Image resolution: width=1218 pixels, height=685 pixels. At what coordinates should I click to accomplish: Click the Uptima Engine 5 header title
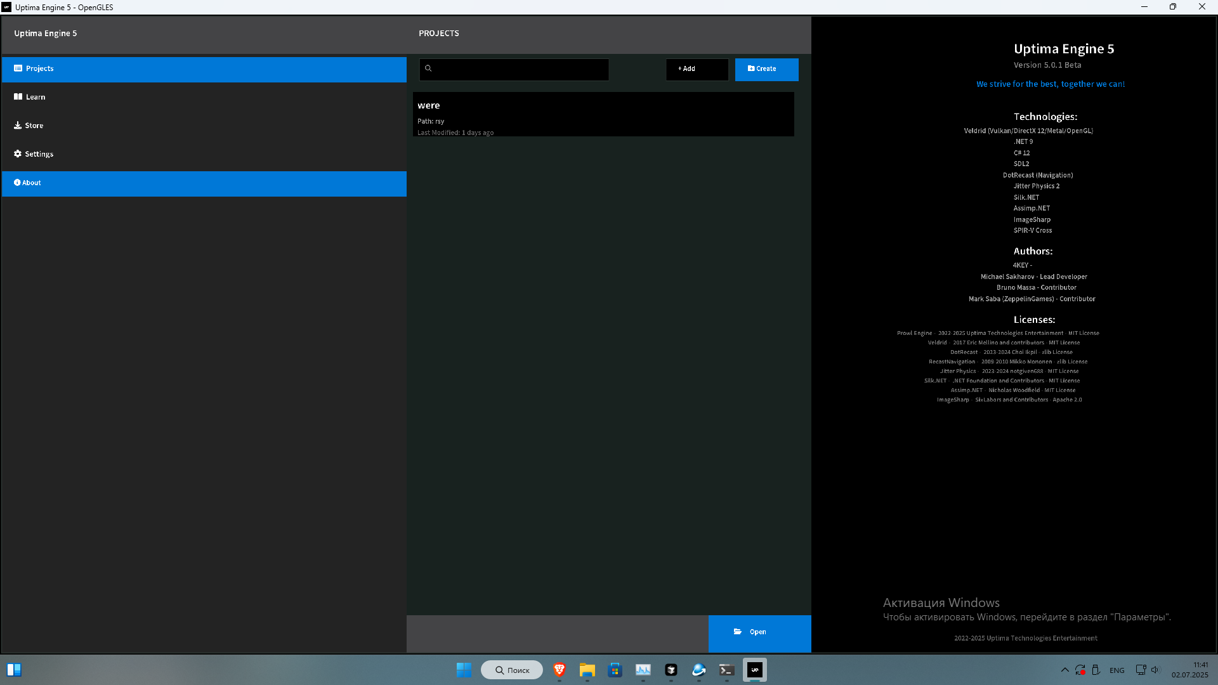46,34
